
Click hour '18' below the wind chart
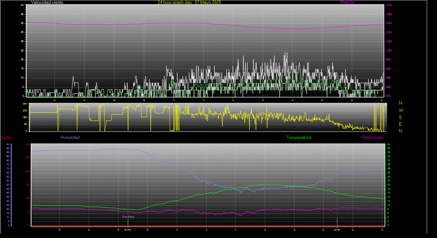[292, 100]
